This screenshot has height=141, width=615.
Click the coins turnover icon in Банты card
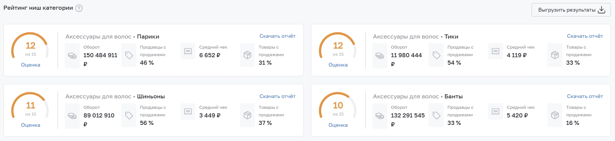[380, 116]
